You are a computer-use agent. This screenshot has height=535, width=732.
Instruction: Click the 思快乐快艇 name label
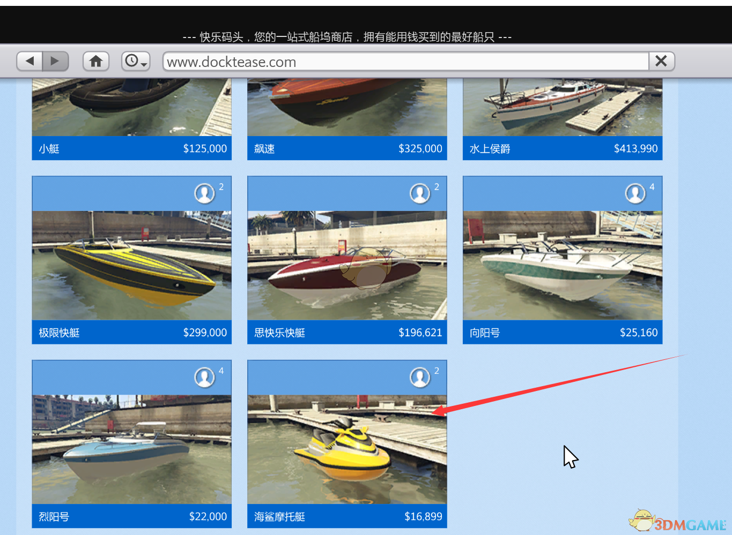279,333
